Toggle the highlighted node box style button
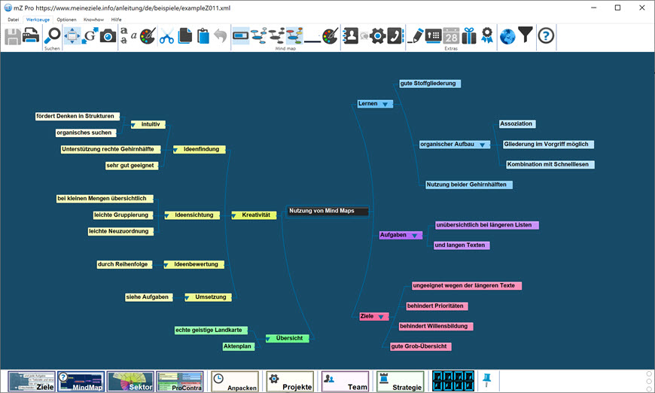Viewport: 655px width, 393px height. [x=241, y=35]
